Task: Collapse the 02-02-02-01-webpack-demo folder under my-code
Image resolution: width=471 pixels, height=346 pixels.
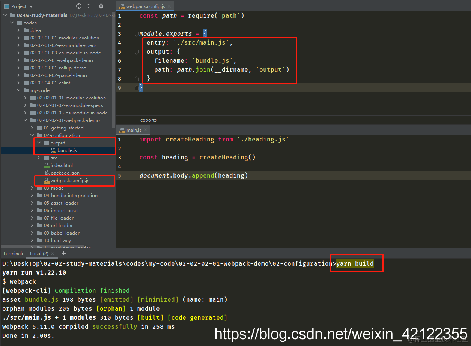Action: (26, 120)
